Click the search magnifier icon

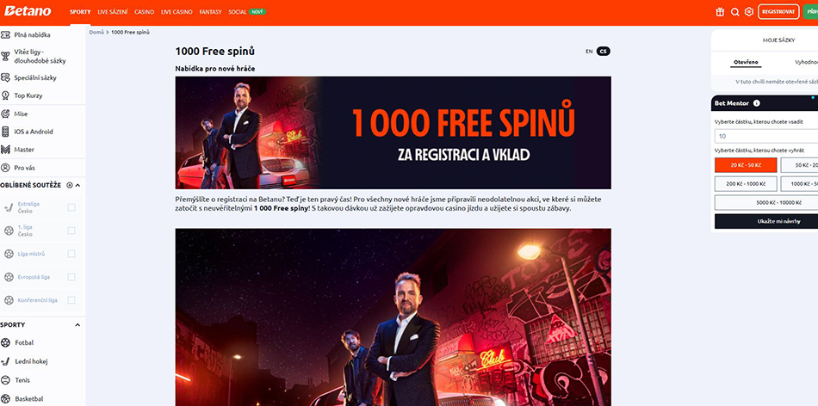click(735, 12)
